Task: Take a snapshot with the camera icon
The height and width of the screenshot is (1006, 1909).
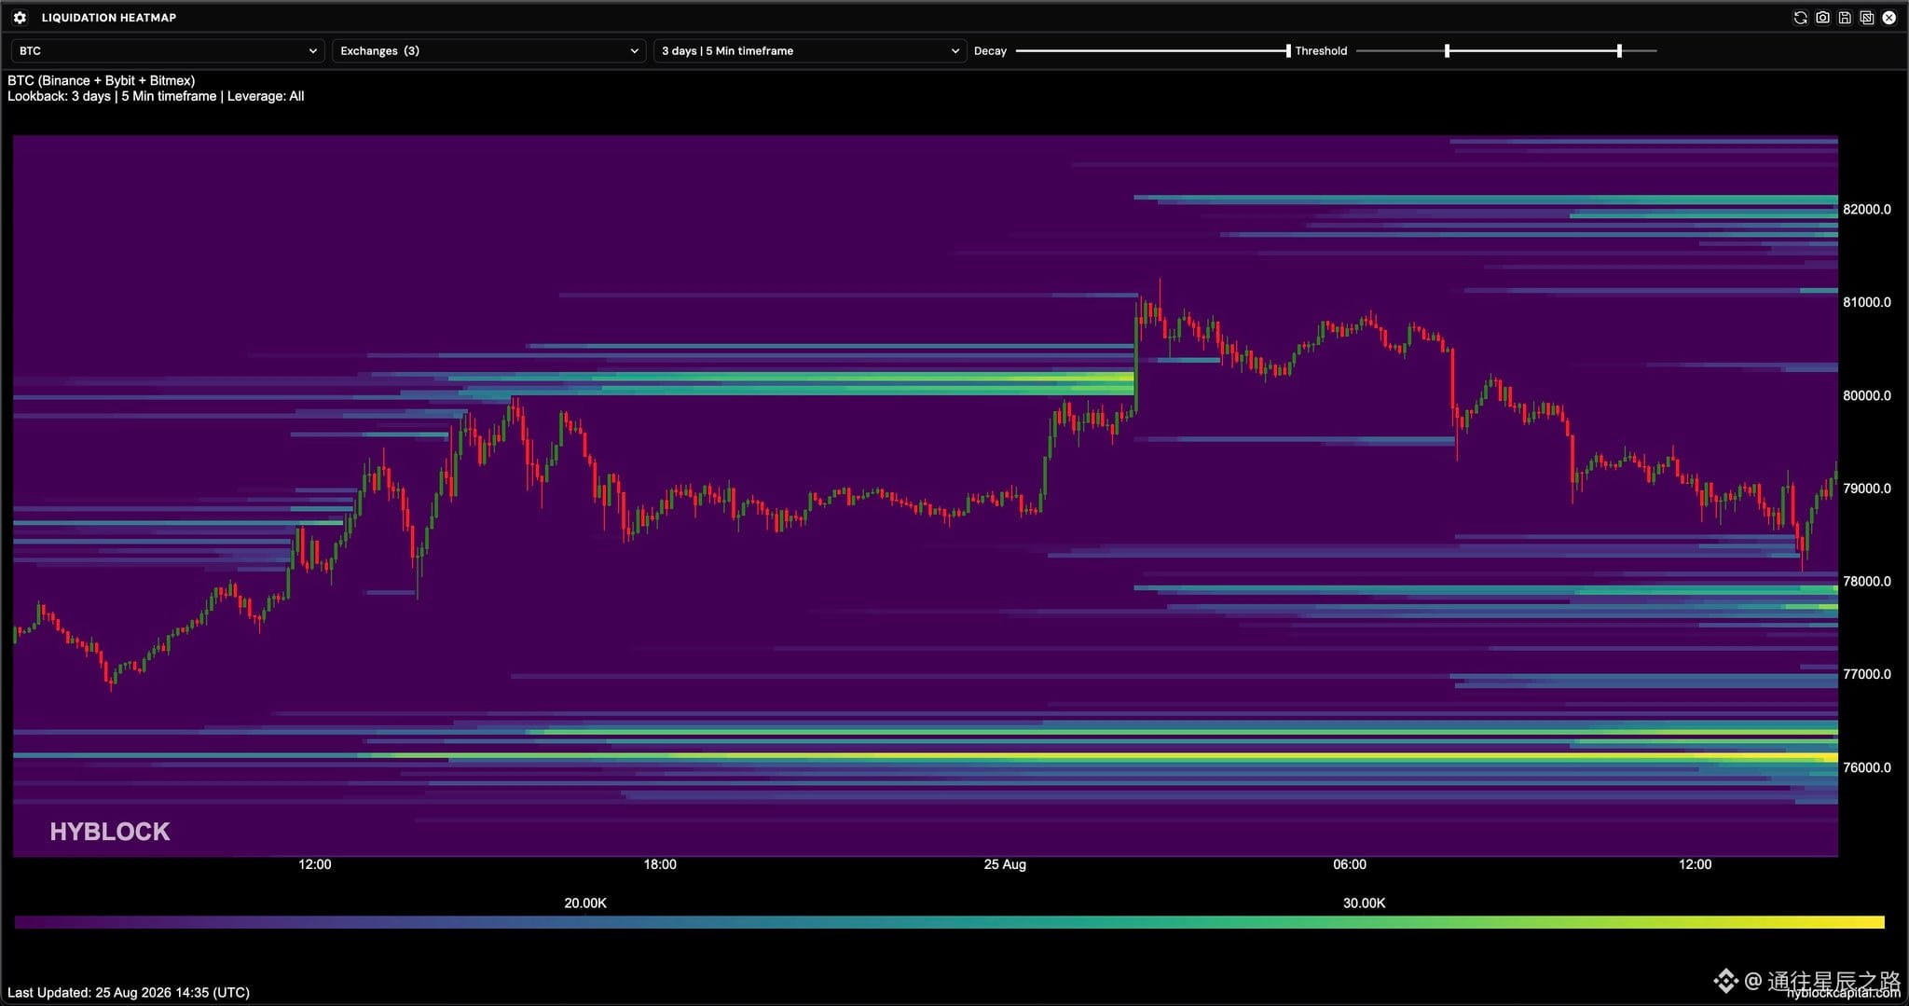Action: tap(1822, 18)
